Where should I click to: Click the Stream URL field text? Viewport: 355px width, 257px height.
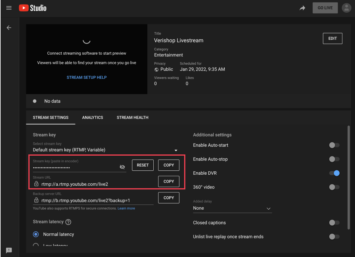coord(75,184)
